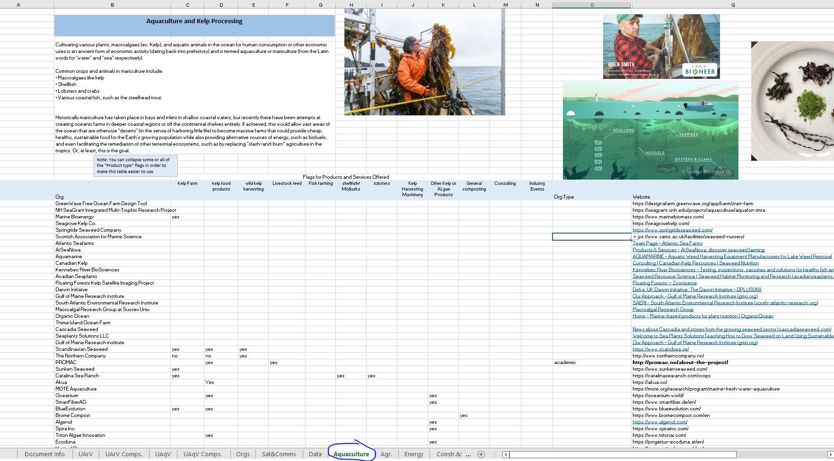Screen dimensions: 834x461
Task: Select the kelp harvester photo in orange jacket
Action: [x=424, y=62]
